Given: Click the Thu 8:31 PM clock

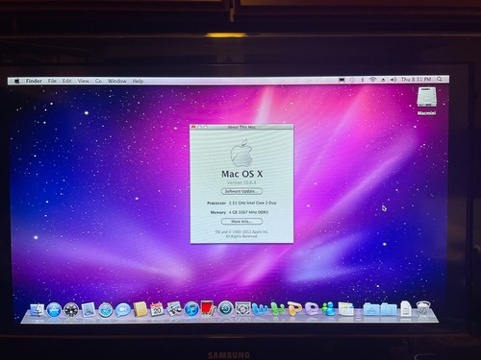Looking at the screenshot, I should (x=416, y=79).
